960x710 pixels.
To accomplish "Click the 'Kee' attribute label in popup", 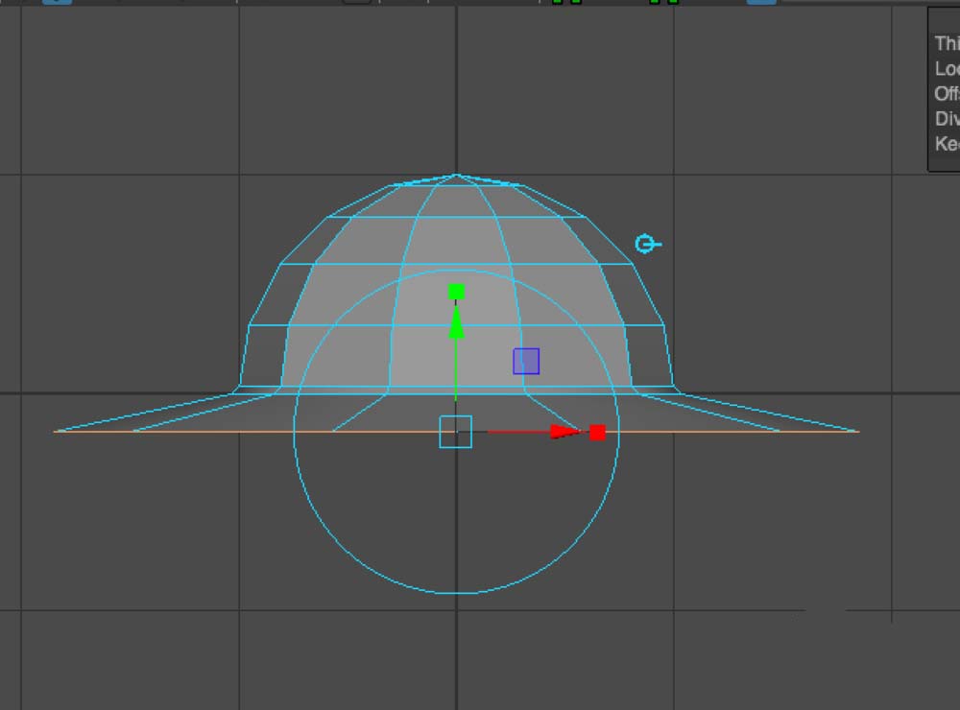I will (947, 144).
